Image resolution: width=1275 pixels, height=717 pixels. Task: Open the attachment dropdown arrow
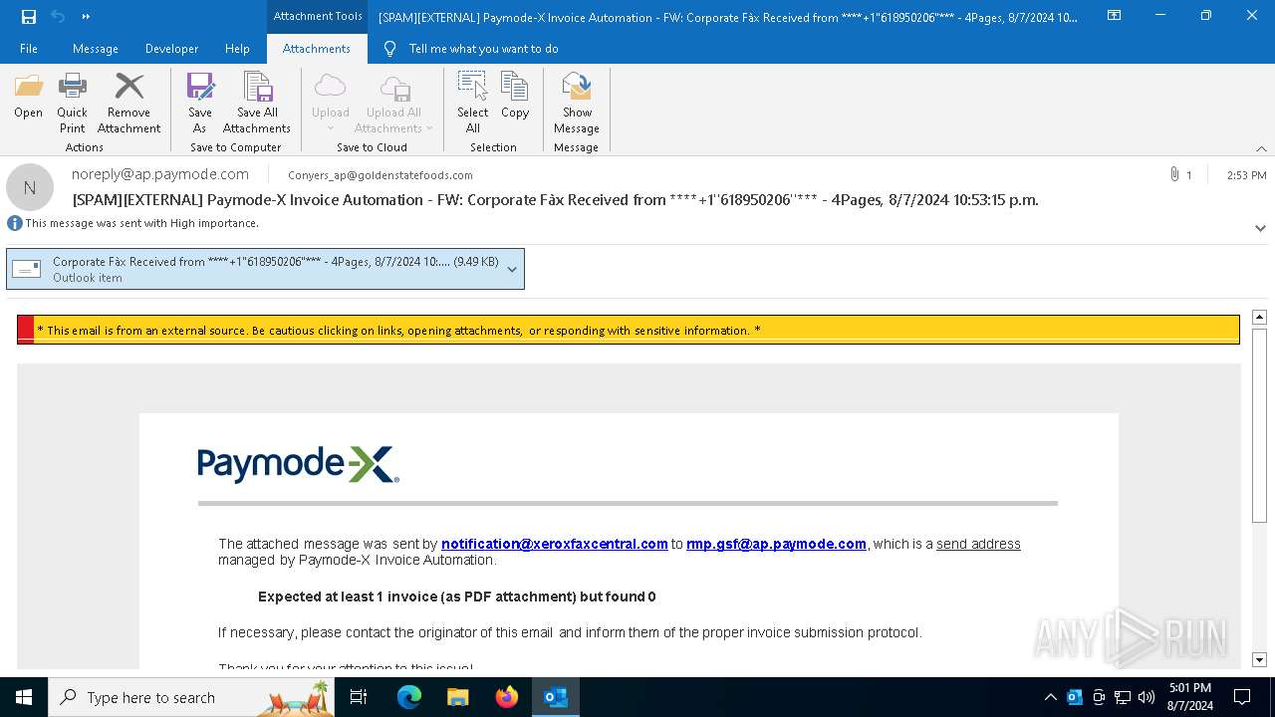[512, 270]
